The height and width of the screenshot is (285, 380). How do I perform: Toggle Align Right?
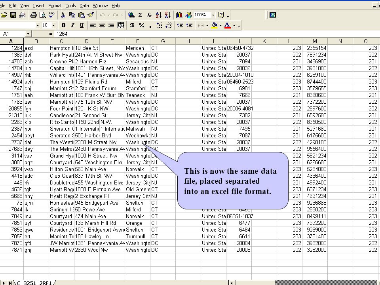tap(111, 25)
